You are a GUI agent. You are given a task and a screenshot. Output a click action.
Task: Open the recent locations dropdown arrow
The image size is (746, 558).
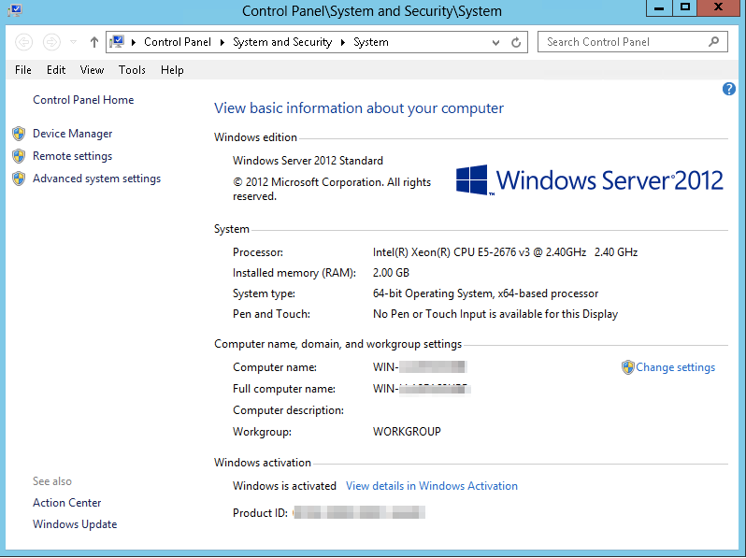tap(73, 42)
